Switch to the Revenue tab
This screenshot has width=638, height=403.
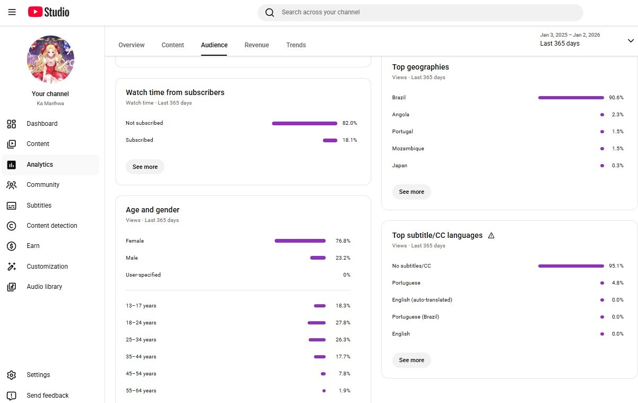coord(257,45)
